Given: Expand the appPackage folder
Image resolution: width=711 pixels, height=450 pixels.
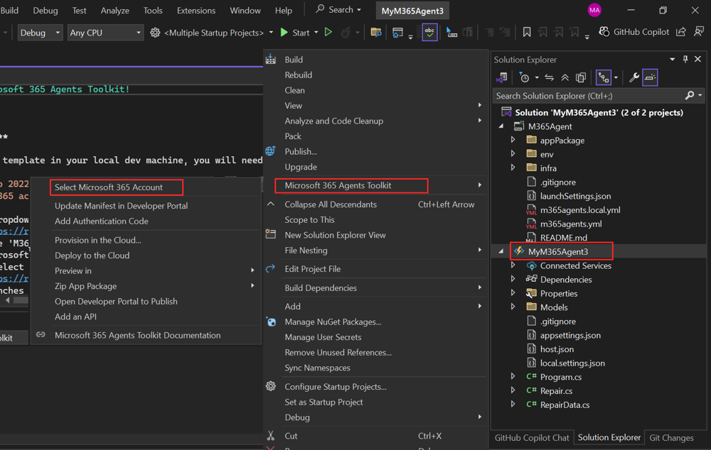Looking at the screenshot, I should pyautogui.click(x=513, y=141).
